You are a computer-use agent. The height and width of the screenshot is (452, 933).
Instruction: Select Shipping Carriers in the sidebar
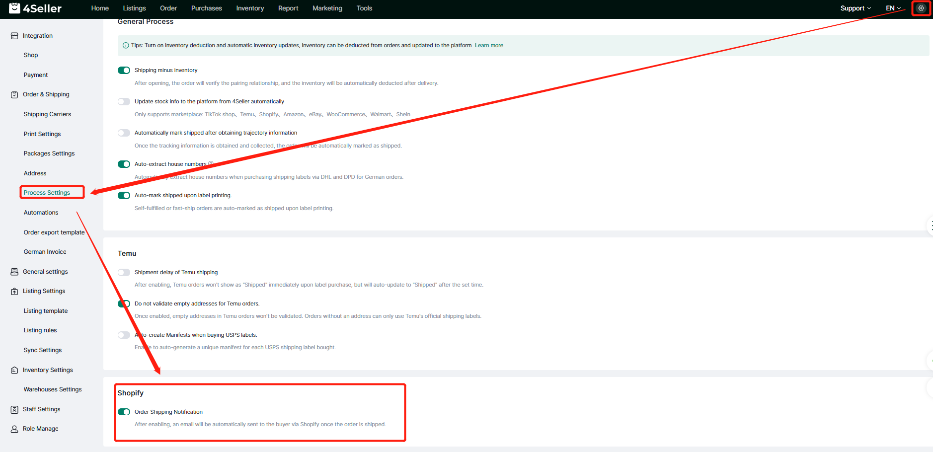click(x=47, y=114)
